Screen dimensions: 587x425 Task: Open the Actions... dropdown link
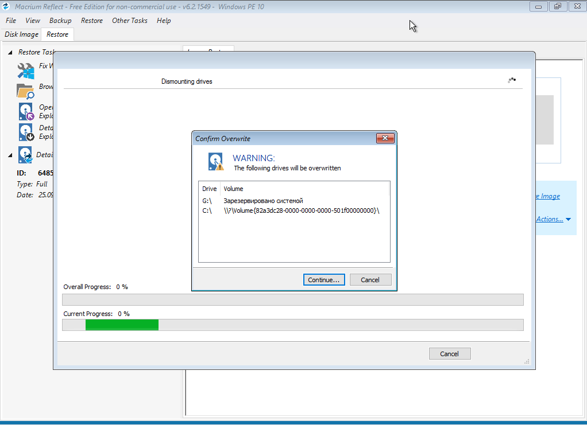[553, 219]
